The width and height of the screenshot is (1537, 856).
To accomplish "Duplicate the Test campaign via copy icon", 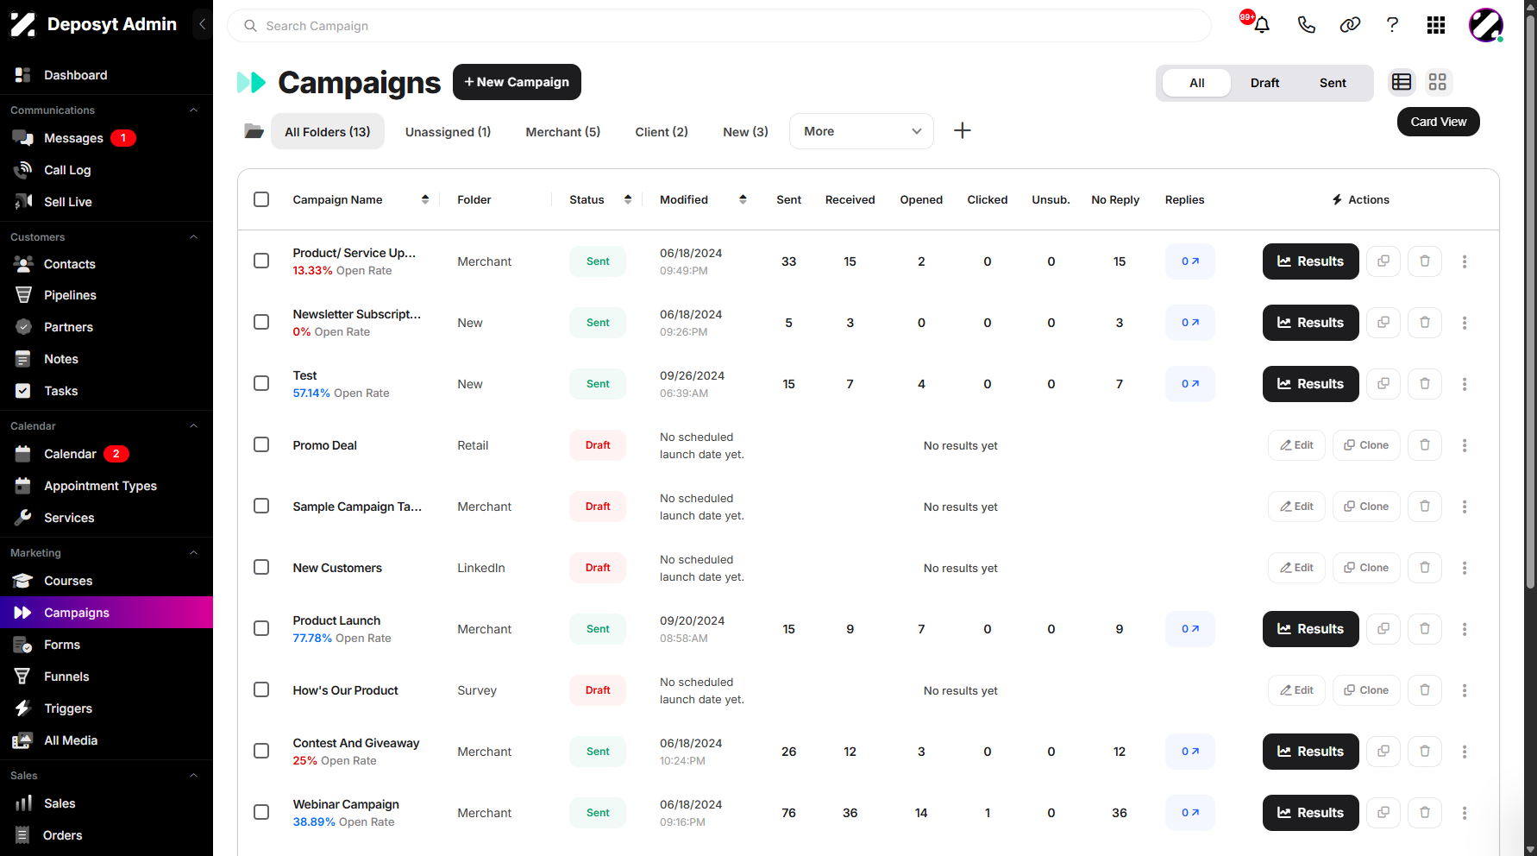I will click(1383, 384).
